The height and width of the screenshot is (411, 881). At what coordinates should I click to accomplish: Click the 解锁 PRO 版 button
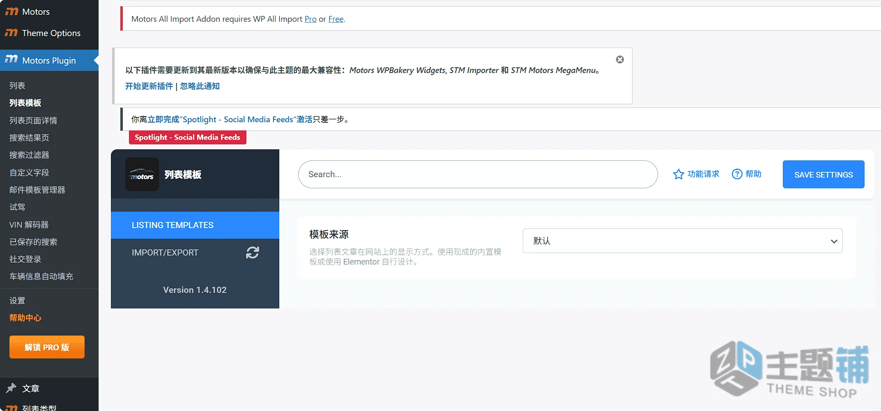pyautogui.click(x=47, y=347)
